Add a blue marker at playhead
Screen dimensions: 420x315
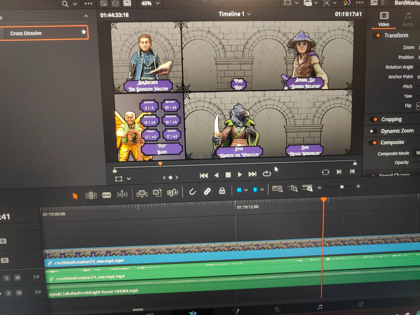coord(255,190)
